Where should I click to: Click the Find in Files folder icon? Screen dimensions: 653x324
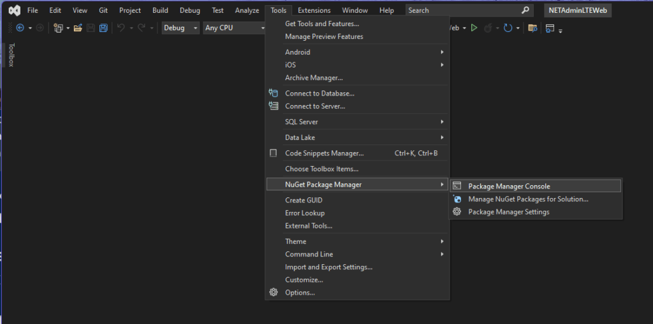(532, 28)
